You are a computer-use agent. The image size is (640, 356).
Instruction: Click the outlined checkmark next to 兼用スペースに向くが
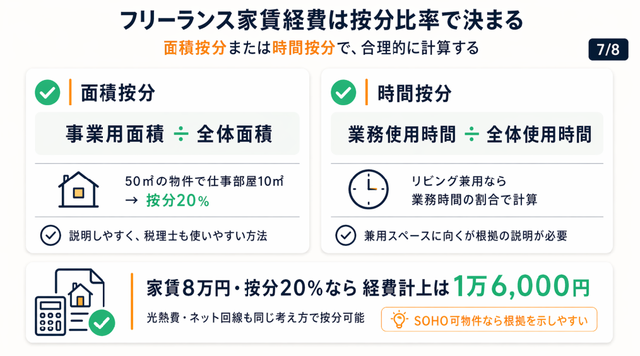coord(345,235)
